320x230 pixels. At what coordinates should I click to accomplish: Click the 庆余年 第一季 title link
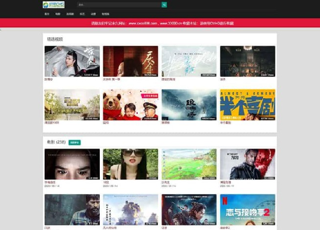click(112, 79)
